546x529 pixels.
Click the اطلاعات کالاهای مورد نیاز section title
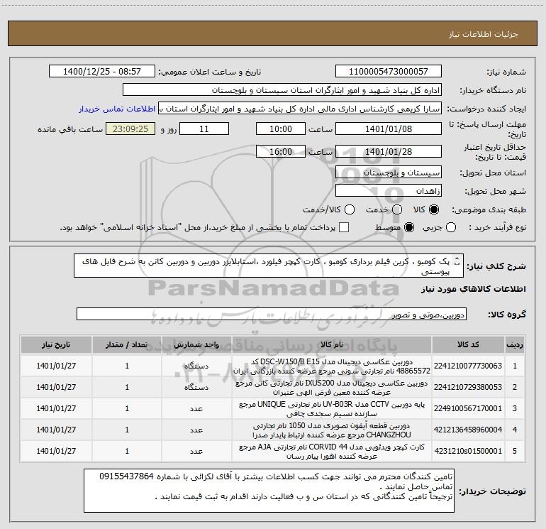pos(474,289)
